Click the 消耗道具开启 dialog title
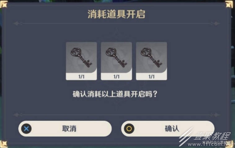 116,14
